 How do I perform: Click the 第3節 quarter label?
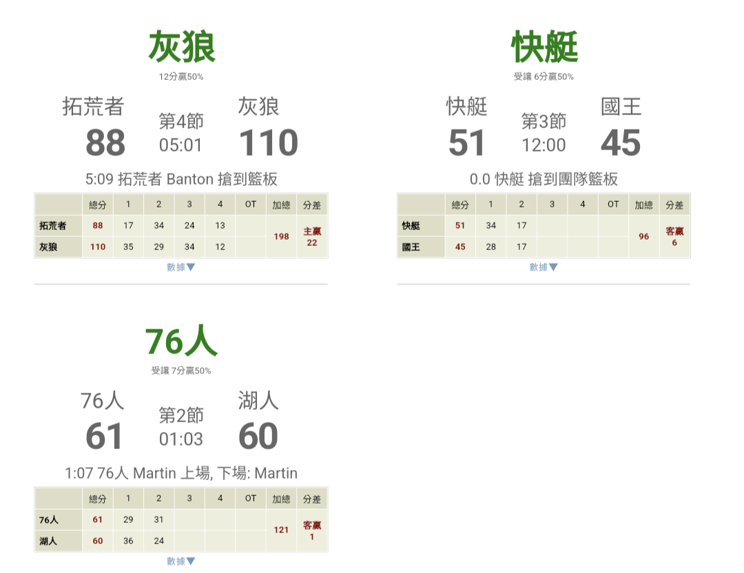(x=544, y=121)
